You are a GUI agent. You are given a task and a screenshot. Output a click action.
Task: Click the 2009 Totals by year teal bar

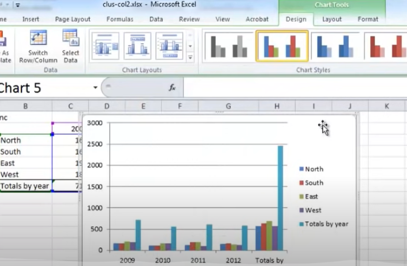138,235
